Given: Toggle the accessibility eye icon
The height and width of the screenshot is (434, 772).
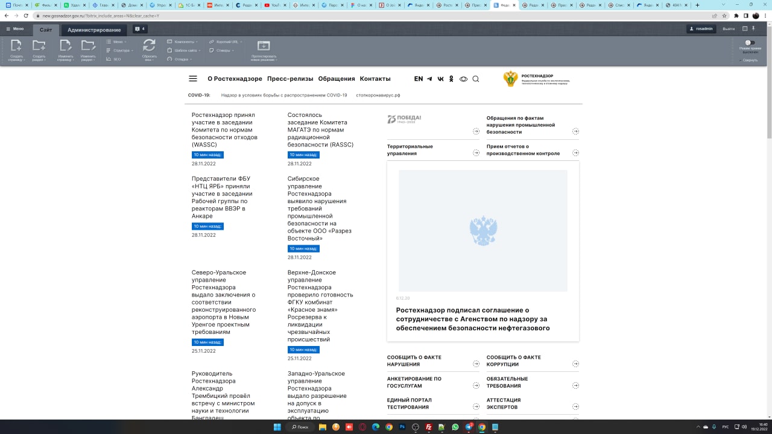Looking at the screenshot, I should point(463,79).
